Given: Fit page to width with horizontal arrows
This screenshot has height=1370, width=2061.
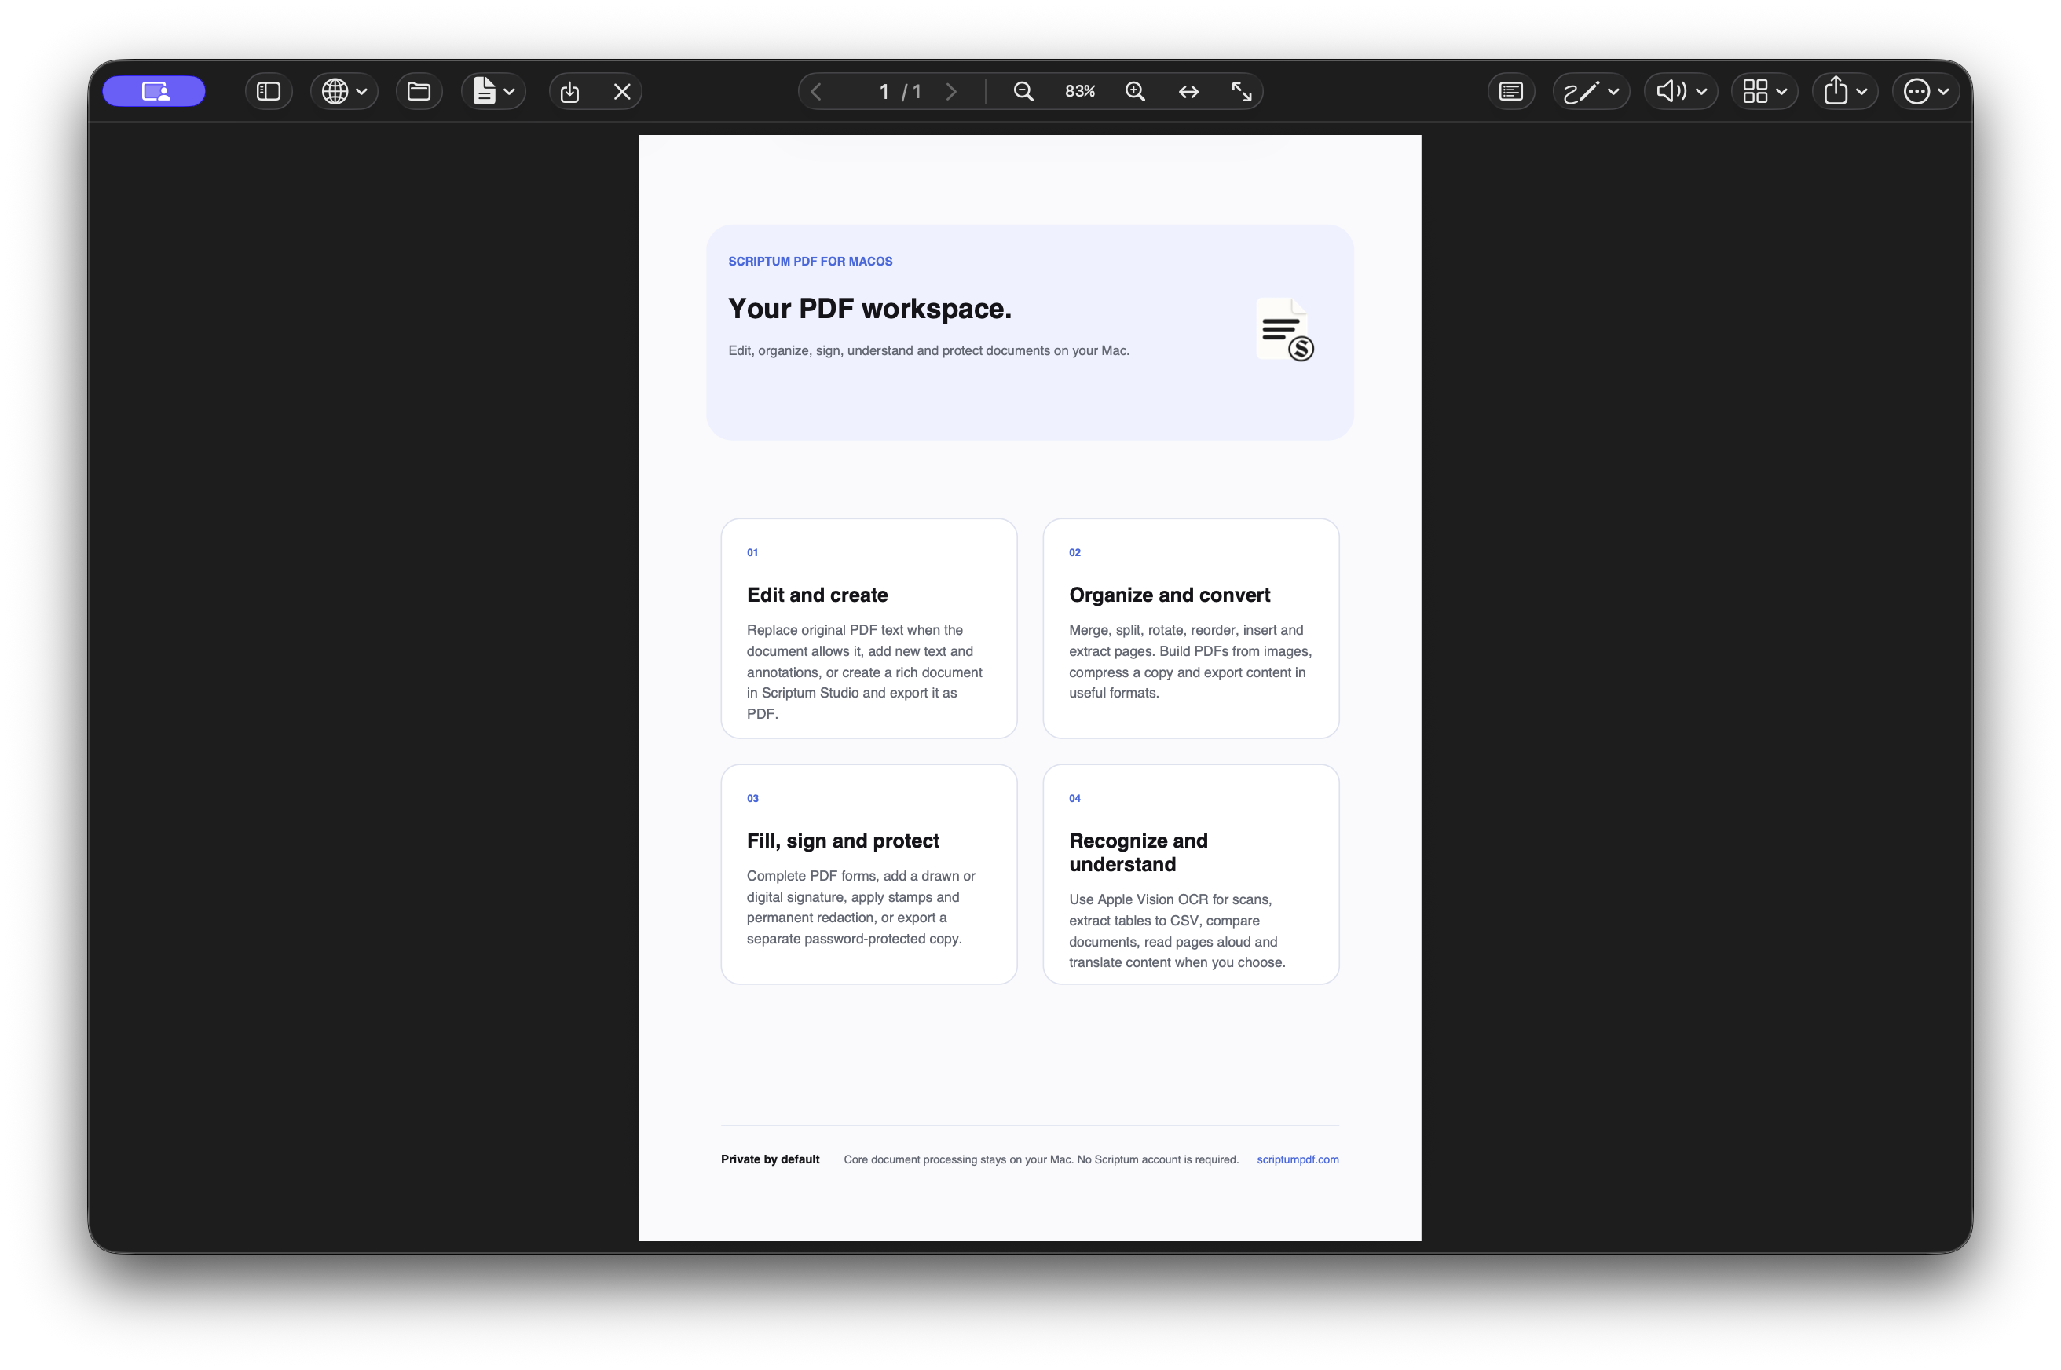Looking at the screenshot, I should [1188, 91].
